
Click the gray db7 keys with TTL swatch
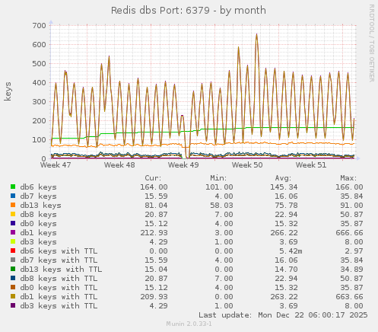pyautogui.click(x=13, y=260)
